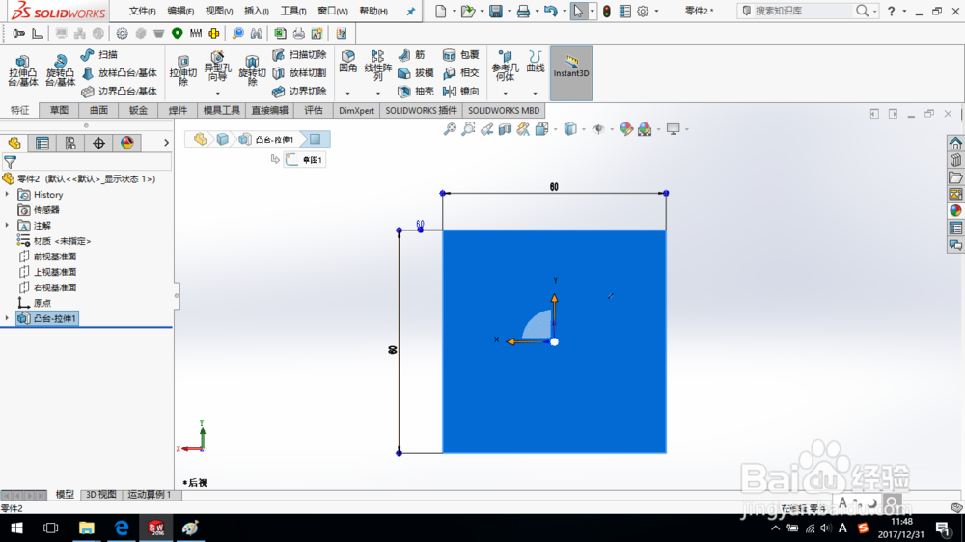
Task: Switch to the 钣金 (Sheet Metal) tab
Action: point(138,111)
